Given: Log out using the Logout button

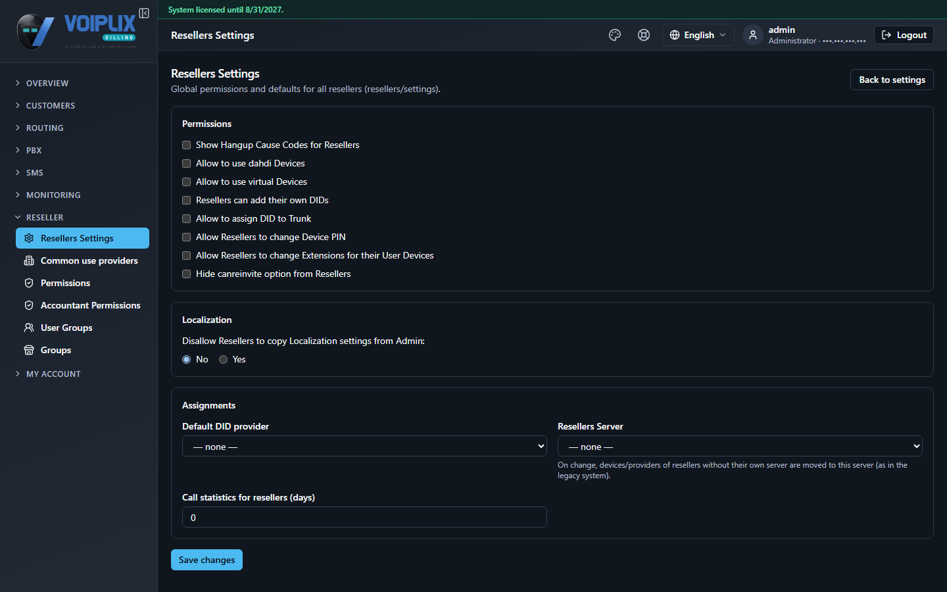Looking at the screenshot, I should click(x=904, y=35).
